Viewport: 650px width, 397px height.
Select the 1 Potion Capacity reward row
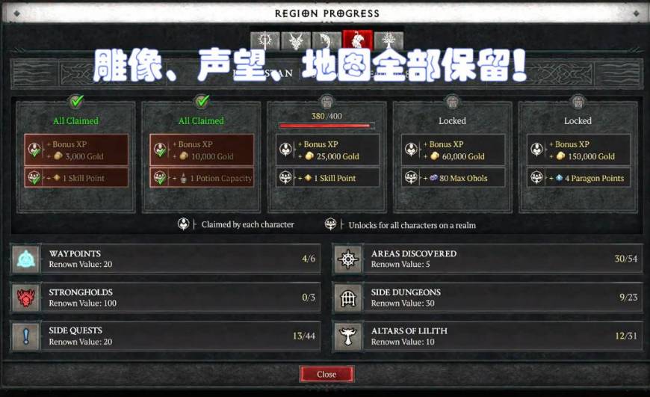pos(202,178)
